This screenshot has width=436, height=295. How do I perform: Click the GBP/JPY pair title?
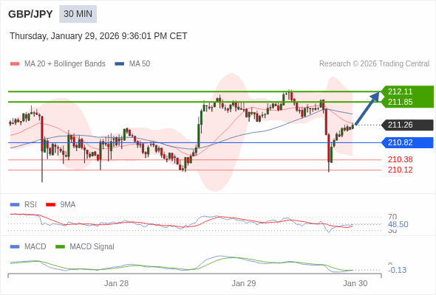[x=30, y=14]
